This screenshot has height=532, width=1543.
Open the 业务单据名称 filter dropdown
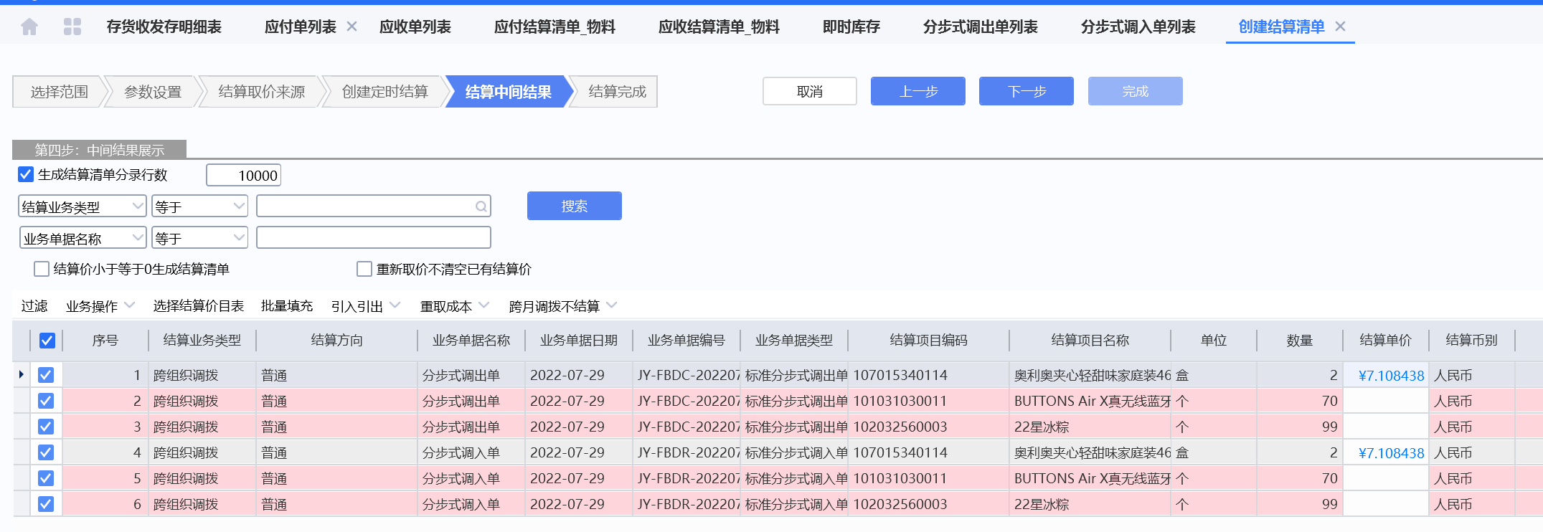(x=83, y=237)
